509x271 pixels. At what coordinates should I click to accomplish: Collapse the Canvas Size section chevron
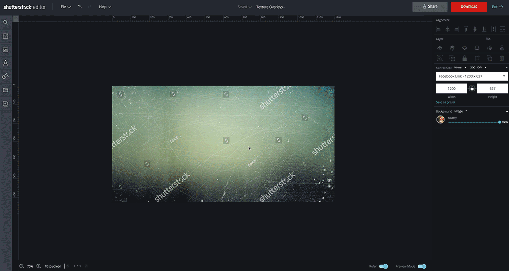pos(507,68)
